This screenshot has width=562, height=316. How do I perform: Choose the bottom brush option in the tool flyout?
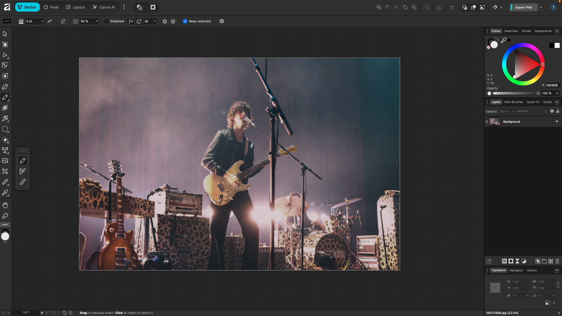[23, 182]
